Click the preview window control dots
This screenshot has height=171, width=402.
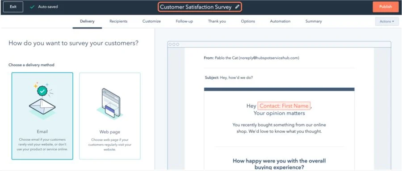click(174, 44)
